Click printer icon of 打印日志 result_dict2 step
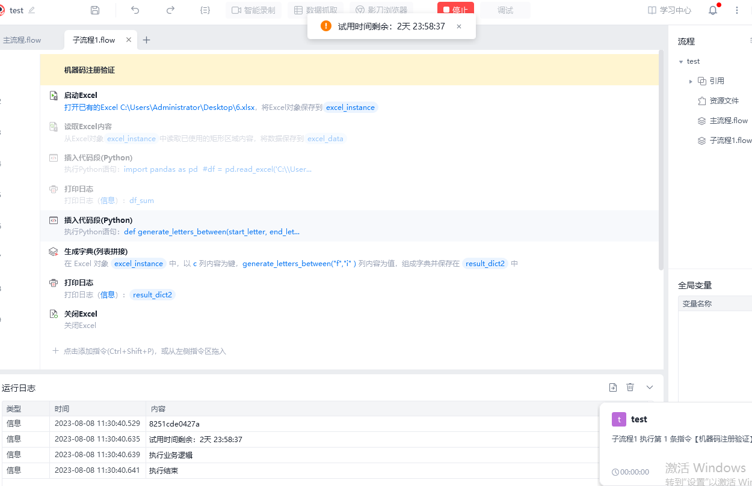Image resolution: width=752 pixels, height=486 pixels. point(54,283)
